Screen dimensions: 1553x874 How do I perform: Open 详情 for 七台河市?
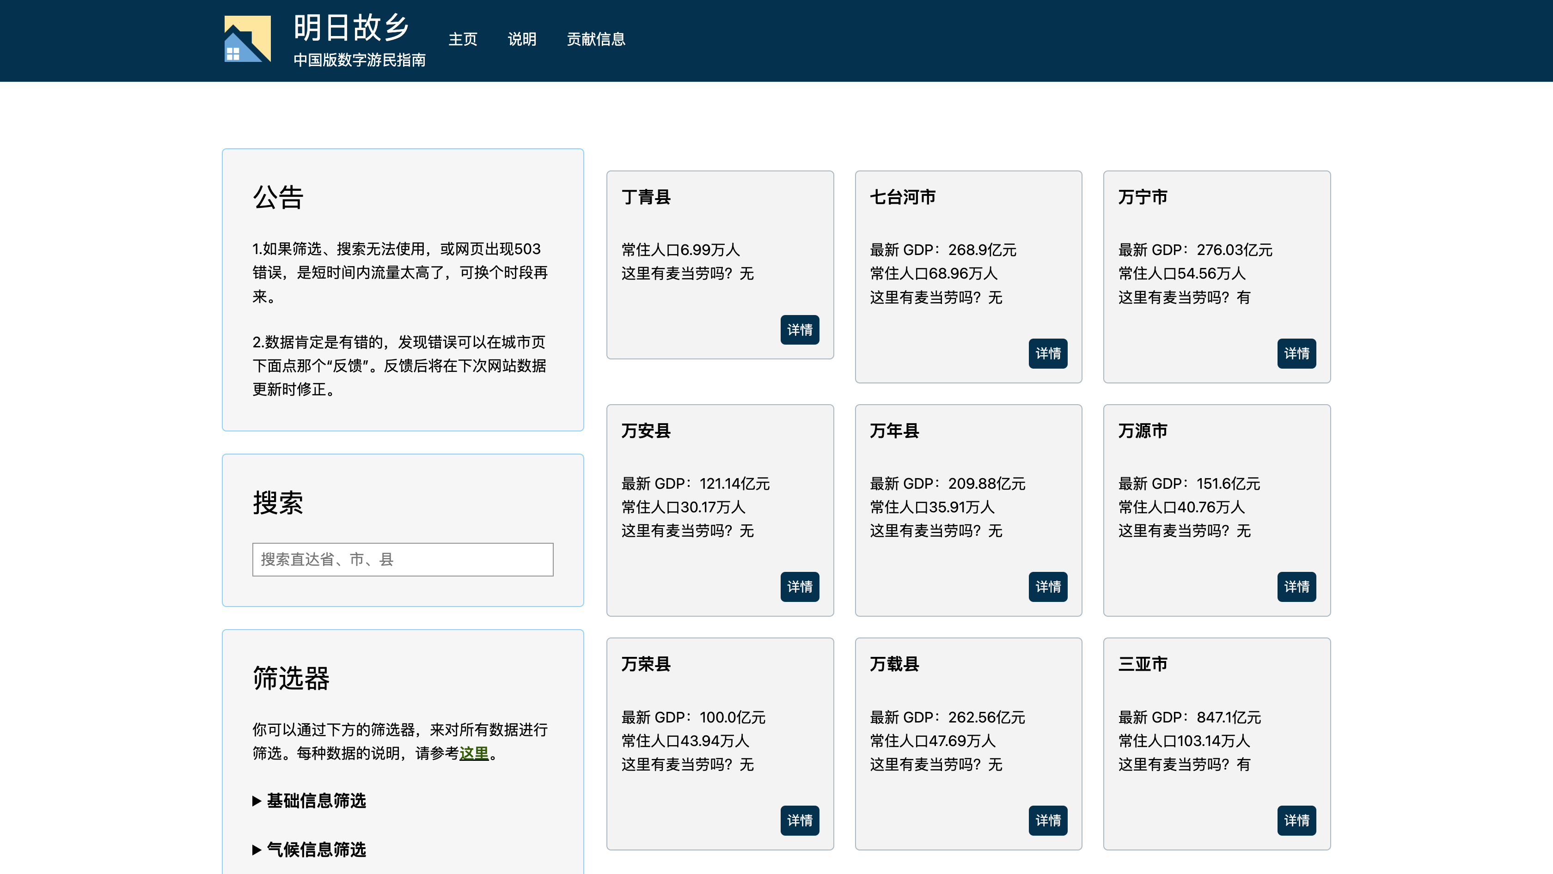point(1047,353)
